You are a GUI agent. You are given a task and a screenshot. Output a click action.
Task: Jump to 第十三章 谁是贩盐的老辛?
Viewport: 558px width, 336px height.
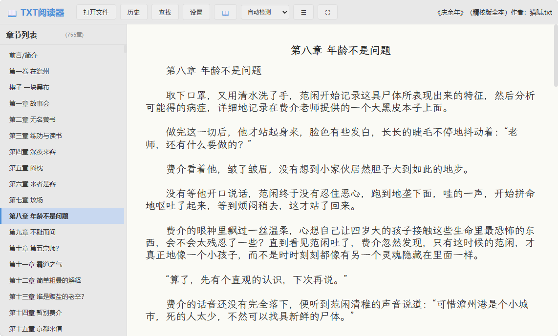click(x=62, y=296)
